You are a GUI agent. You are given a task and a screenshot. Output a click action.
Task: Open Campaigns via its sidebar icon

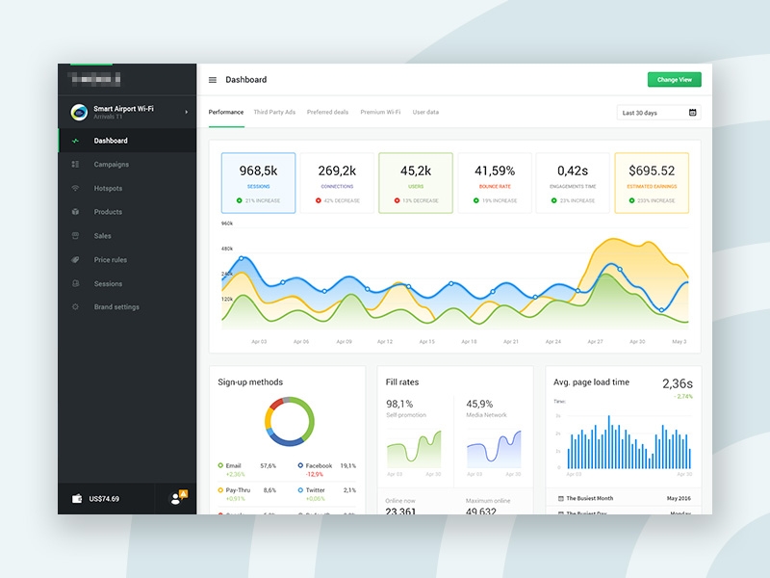tap(75, 165)
